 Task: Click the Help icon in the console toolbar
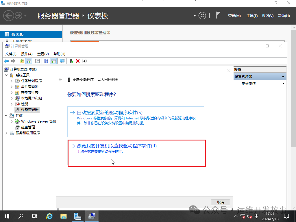(x=46, y=61)
